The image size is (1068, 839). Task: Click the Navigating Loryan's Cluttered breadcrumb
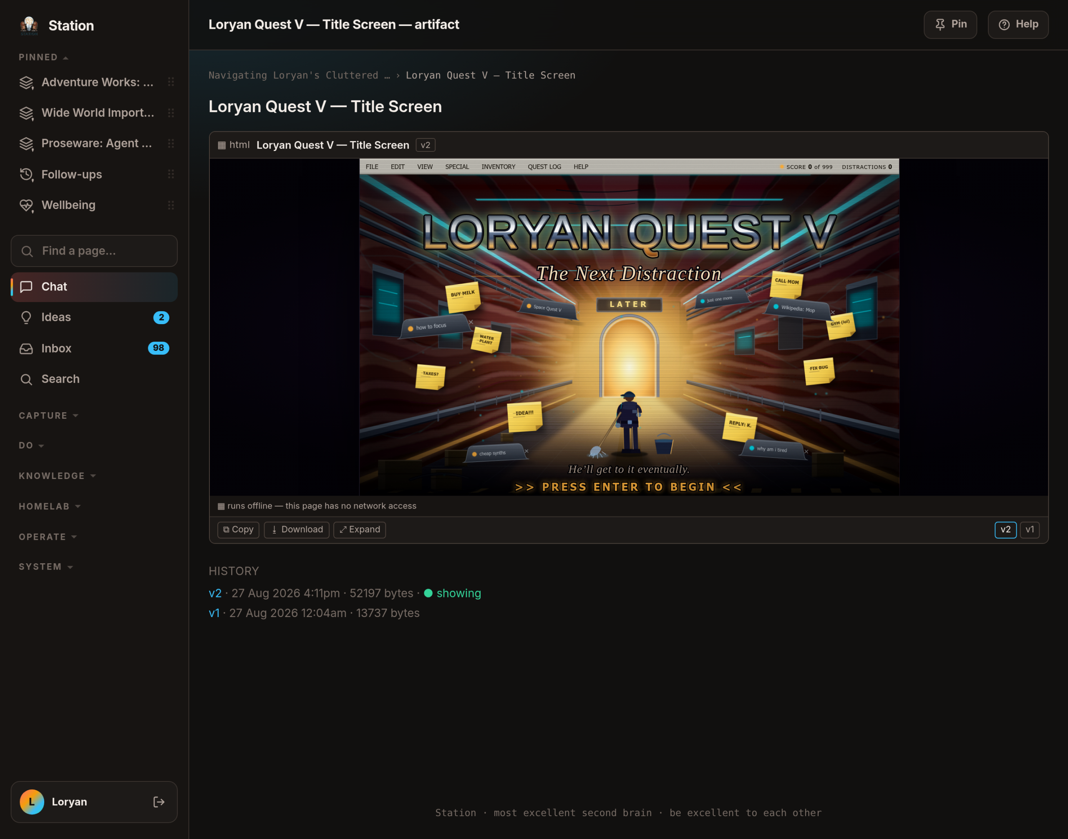[x=299, y=75]
